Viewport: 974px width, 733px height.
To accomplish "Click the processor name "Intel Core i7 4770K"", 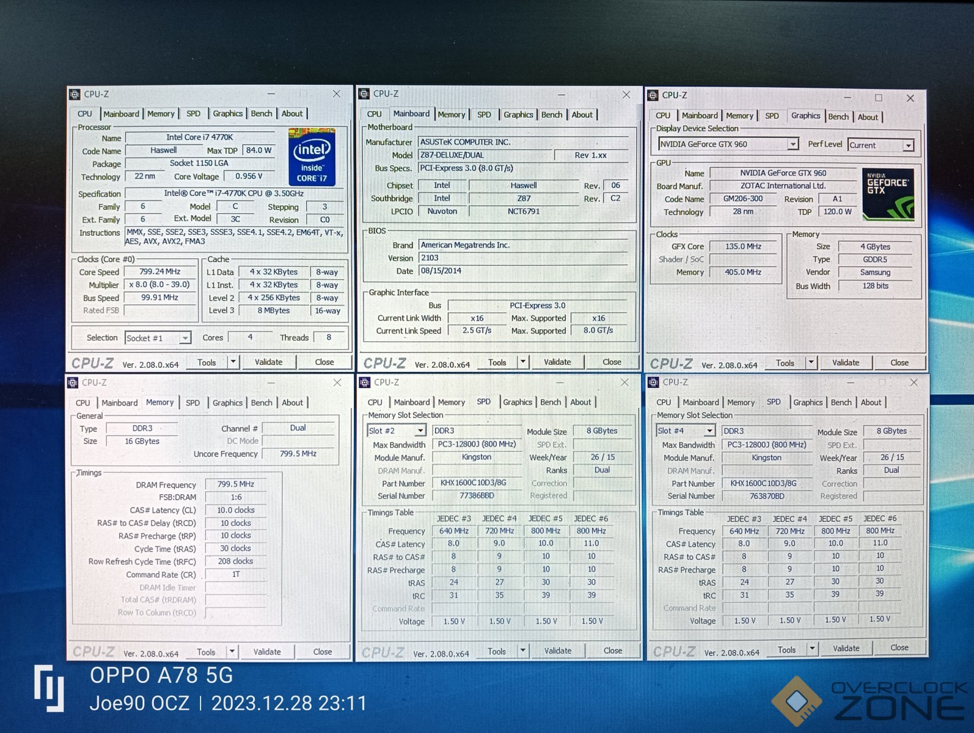I will [200, 137].
